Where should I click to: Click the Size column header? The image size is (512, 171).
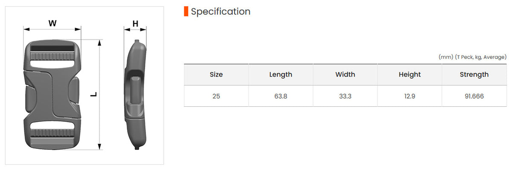[216, 74]
